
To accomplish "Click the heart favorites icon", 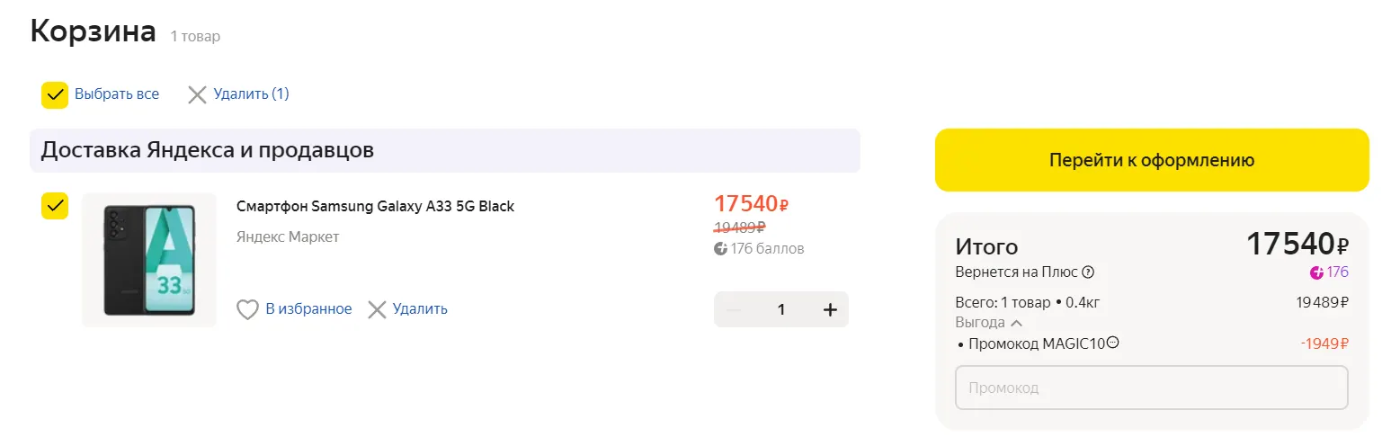I will [247, 309].
